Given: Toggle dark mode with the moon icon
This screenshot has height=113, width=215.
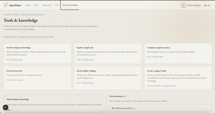Looking at the screenshot, I should click(x=183, y=5).
